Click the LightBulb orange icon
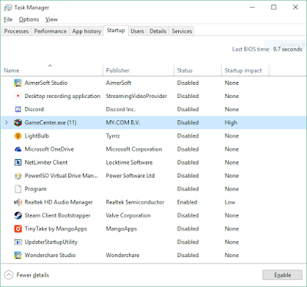 click(x=18, y=136)
